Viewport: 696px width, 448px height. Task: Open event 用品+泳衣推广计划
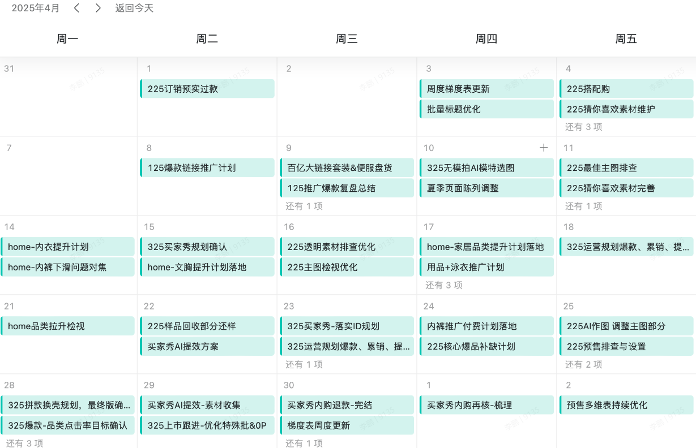[x=486, y=268]
